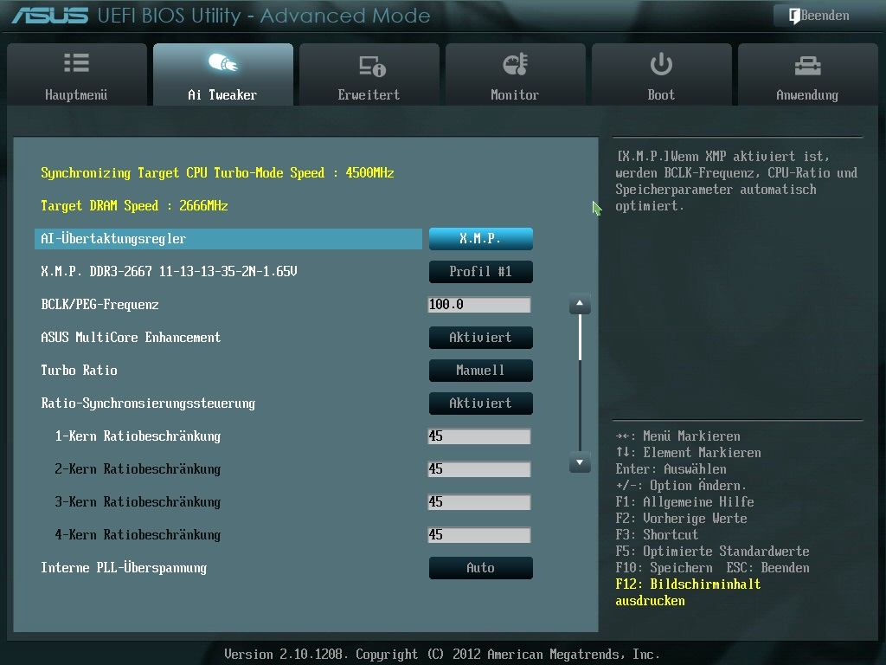
Task: Click the scrollbar up arrow
Action: (580, 304)
